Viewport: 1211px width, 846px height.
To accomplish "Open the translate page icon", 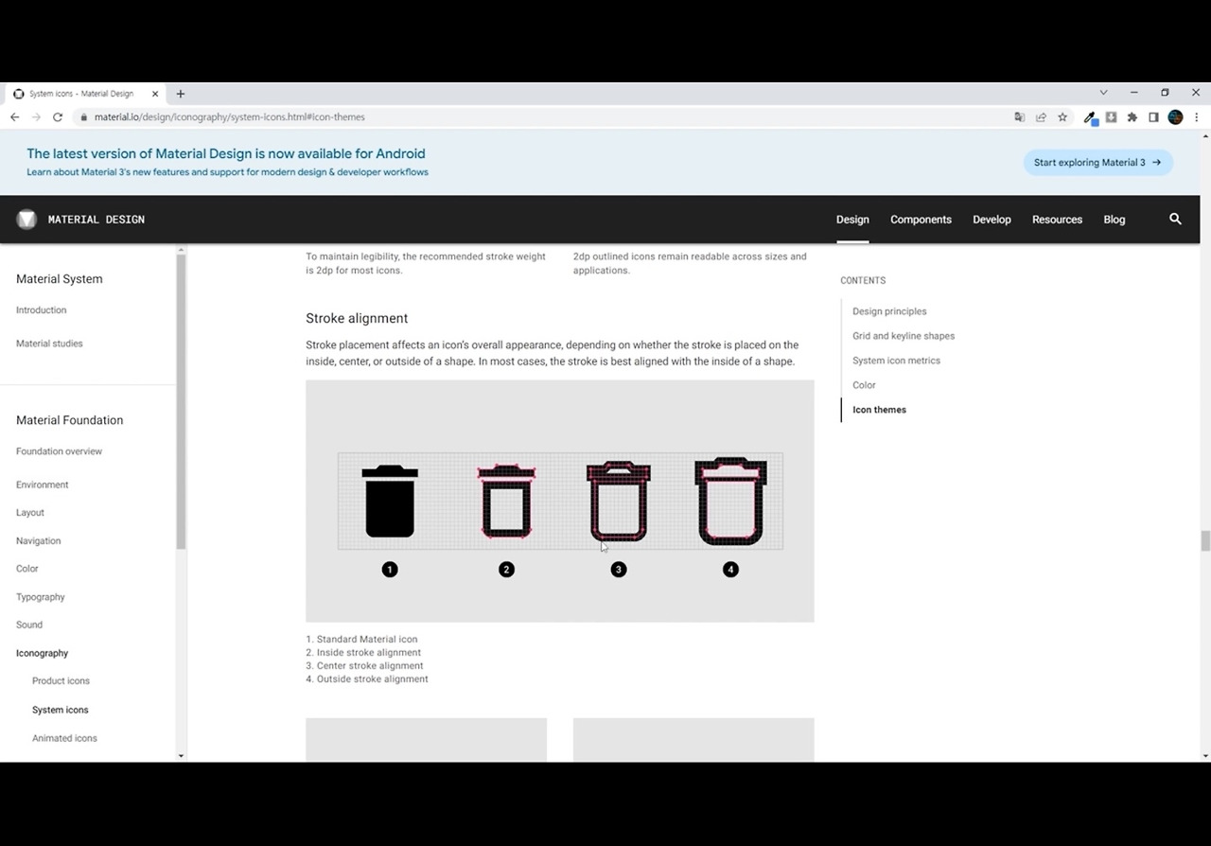I will (1020, 117).
